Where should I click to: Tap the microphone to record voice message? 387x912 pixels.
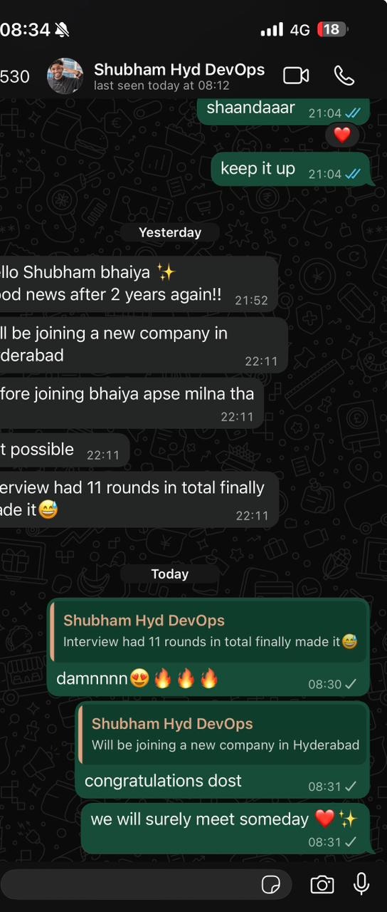point(361,884)
